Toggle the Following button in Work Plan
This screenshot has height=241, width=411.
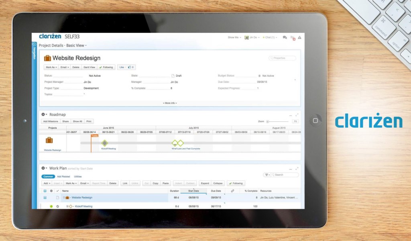click(x=236, y=183)
